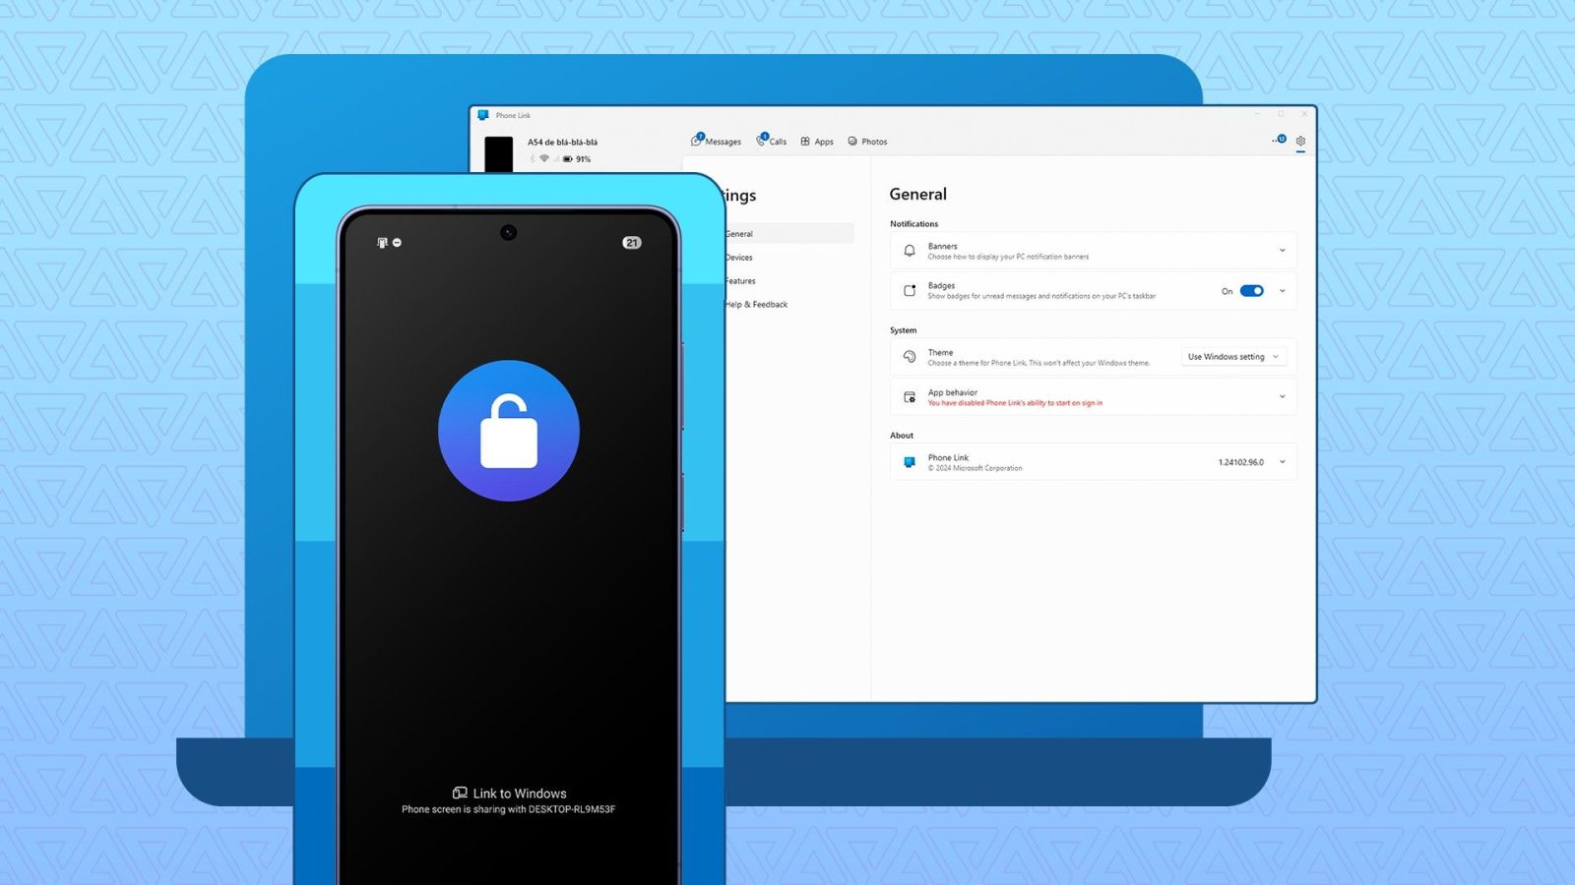
Task: Open the Use Windows setting theme dropdown
Action: [x=1233, y=357]
